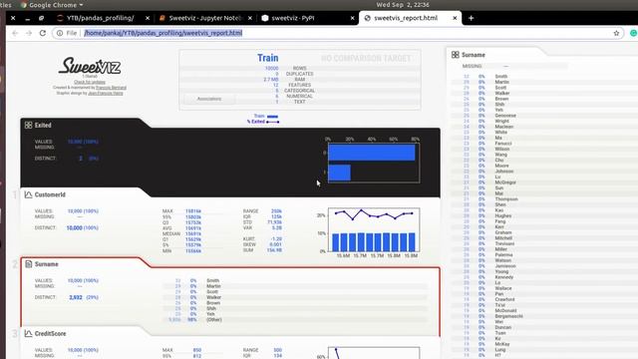Click the CustomerId distinct value 10,000
The height and width of the screenshot is (359, 638).
coord(75,228)
